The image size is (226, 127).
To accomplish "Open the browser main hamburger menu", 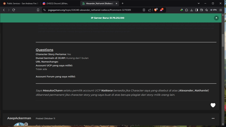I will pyautogui.click(x=221, y=10).
